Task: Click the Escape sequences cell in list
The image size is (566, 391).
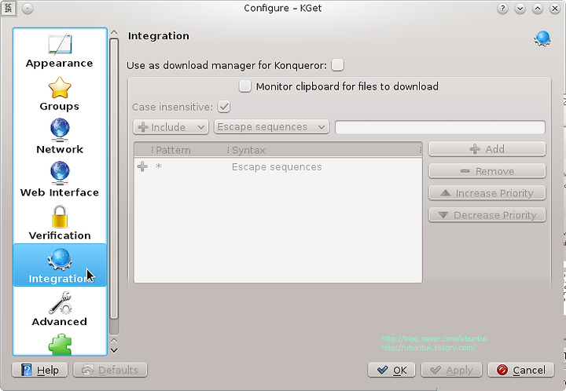Action: tap(277, 167)
